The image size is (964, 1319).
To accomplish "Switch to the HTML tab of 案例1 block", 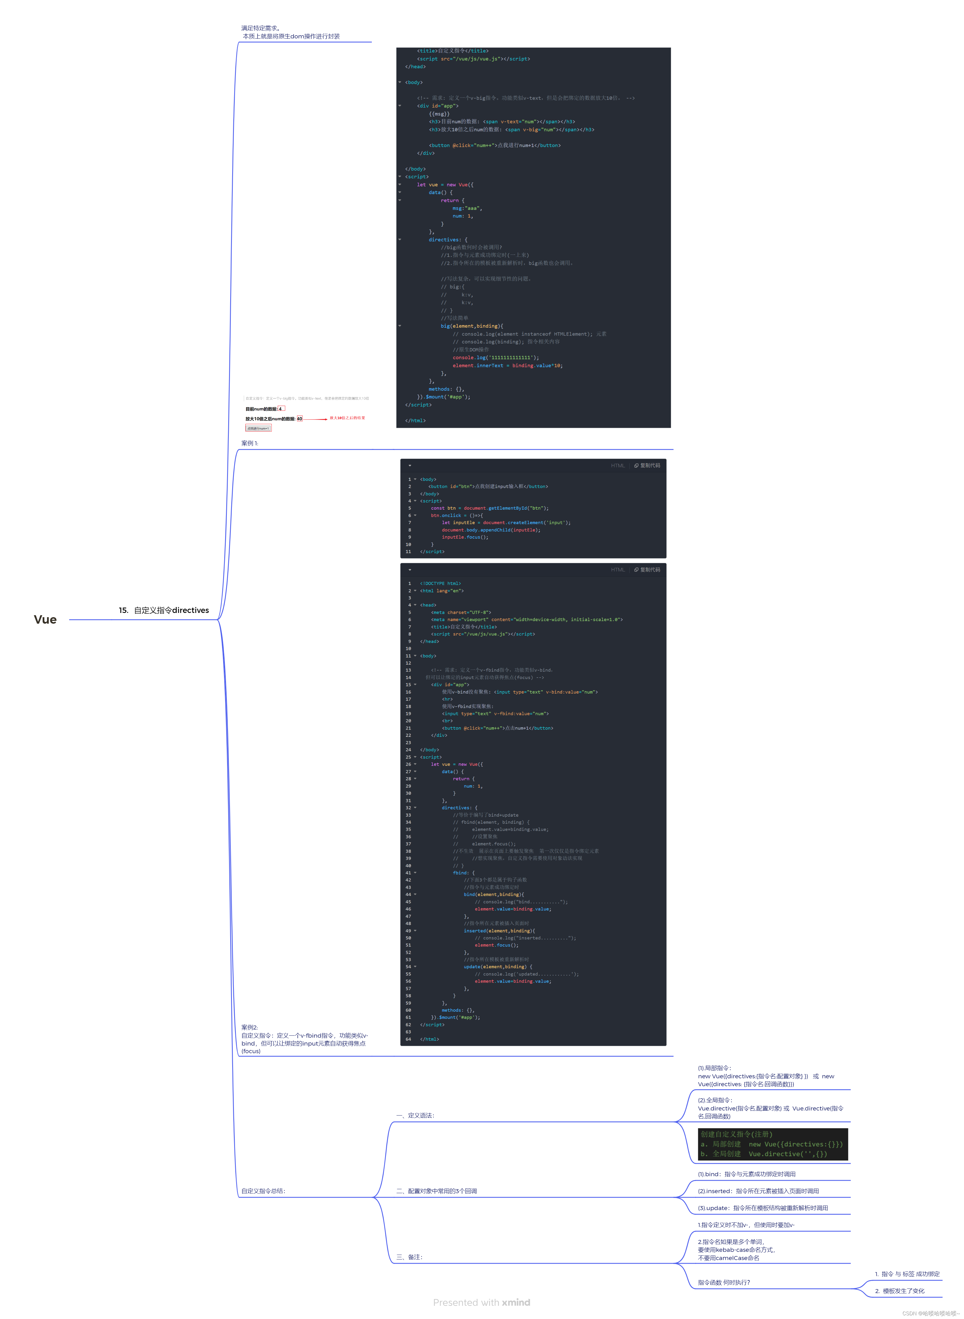I will 619,466.
